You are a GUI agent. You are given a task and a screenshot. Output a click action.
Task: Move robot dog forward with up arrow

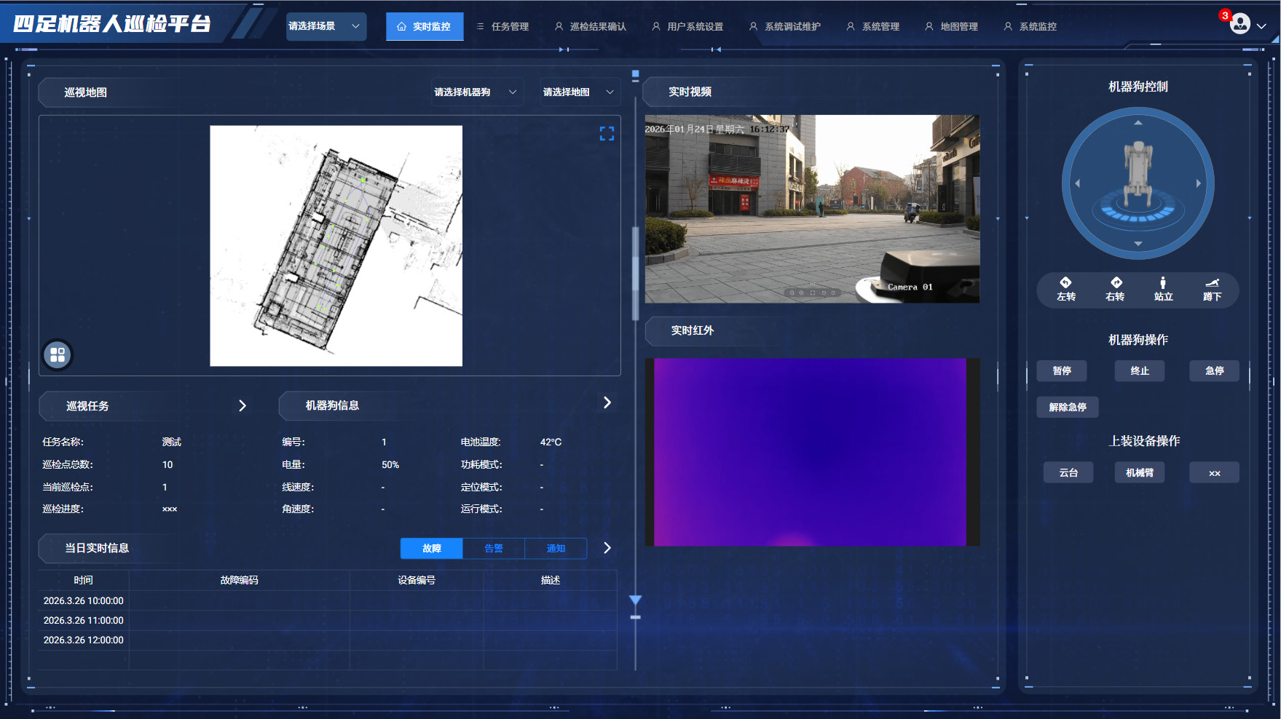tap(1138, 123)
